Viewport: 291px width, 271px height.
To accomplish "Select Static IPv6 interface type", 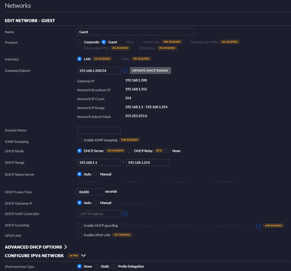I will [96, 266].
